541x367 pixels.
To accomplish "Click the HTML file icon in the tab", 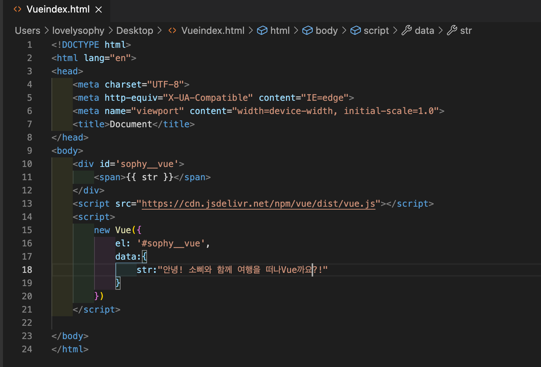I will (17, 9).
